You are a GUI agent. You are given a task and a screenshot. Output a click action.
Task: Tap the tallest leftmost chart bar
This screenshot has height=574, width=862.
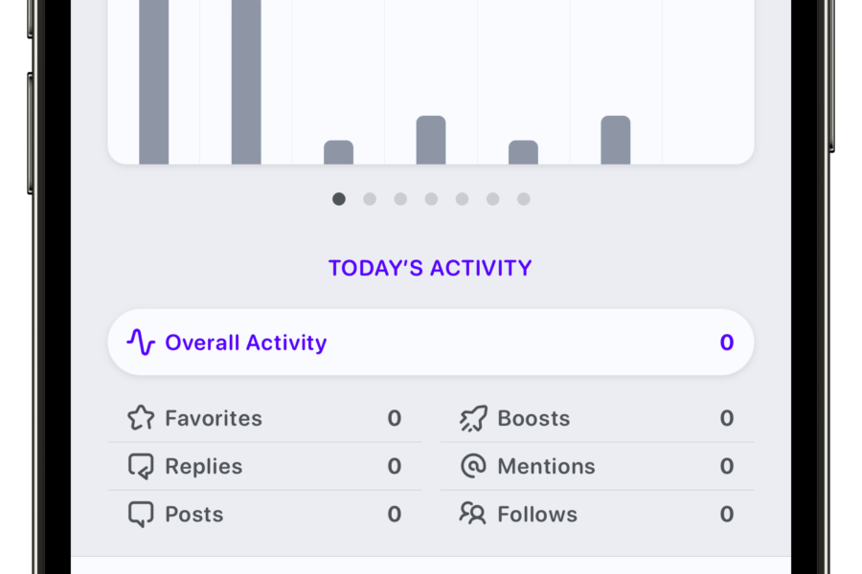(x=154, y=82)
